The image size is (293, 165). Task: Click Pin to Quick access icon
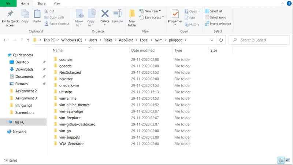(x=10, y=14)
